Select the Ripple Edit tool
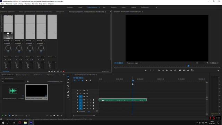The height and width of the screenshot is (125, 222). (68, 83)
